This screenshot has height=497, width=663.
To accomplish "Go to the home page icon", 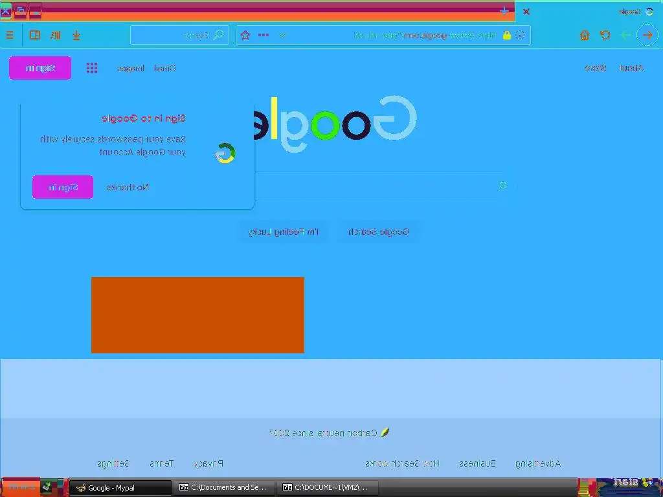I will (x=585, y=35).
